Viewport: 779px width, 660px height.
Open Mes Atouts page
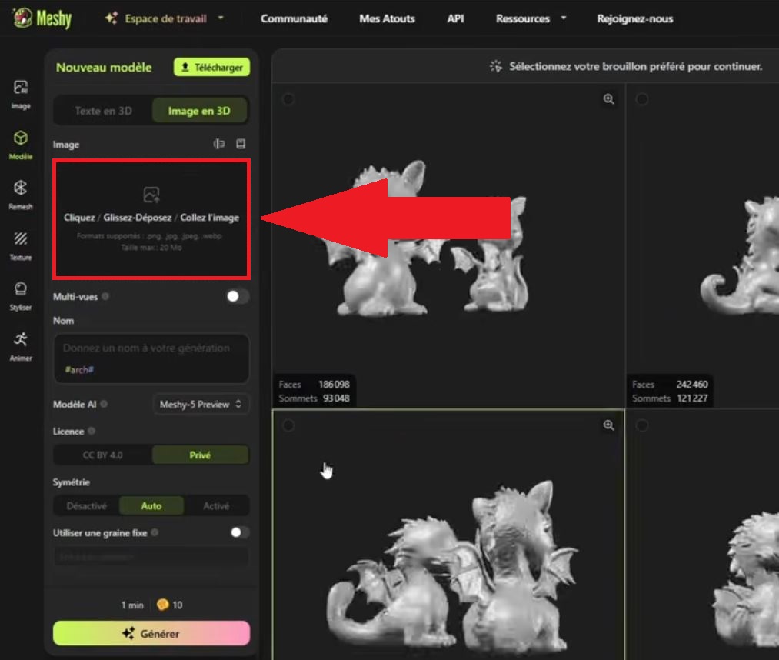click(x=387, y=19)
